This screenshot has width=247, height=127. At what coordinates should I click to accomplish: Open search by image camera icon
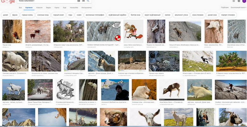(79, 1)
